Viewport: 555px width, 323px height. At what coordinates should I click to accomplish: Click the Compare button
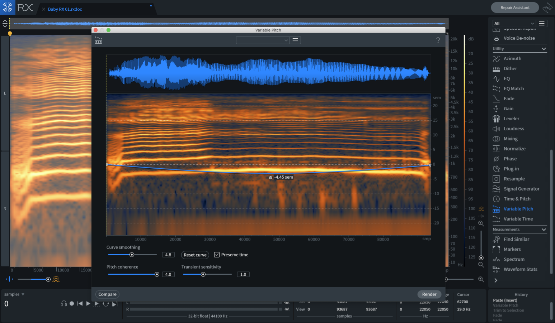107,294
